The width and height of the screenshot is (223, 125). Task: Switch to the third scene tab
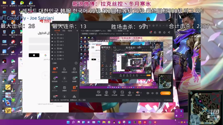70,31
